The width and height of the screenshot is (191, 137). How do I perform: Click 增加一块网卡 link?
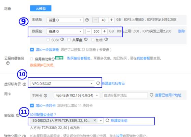45,105
